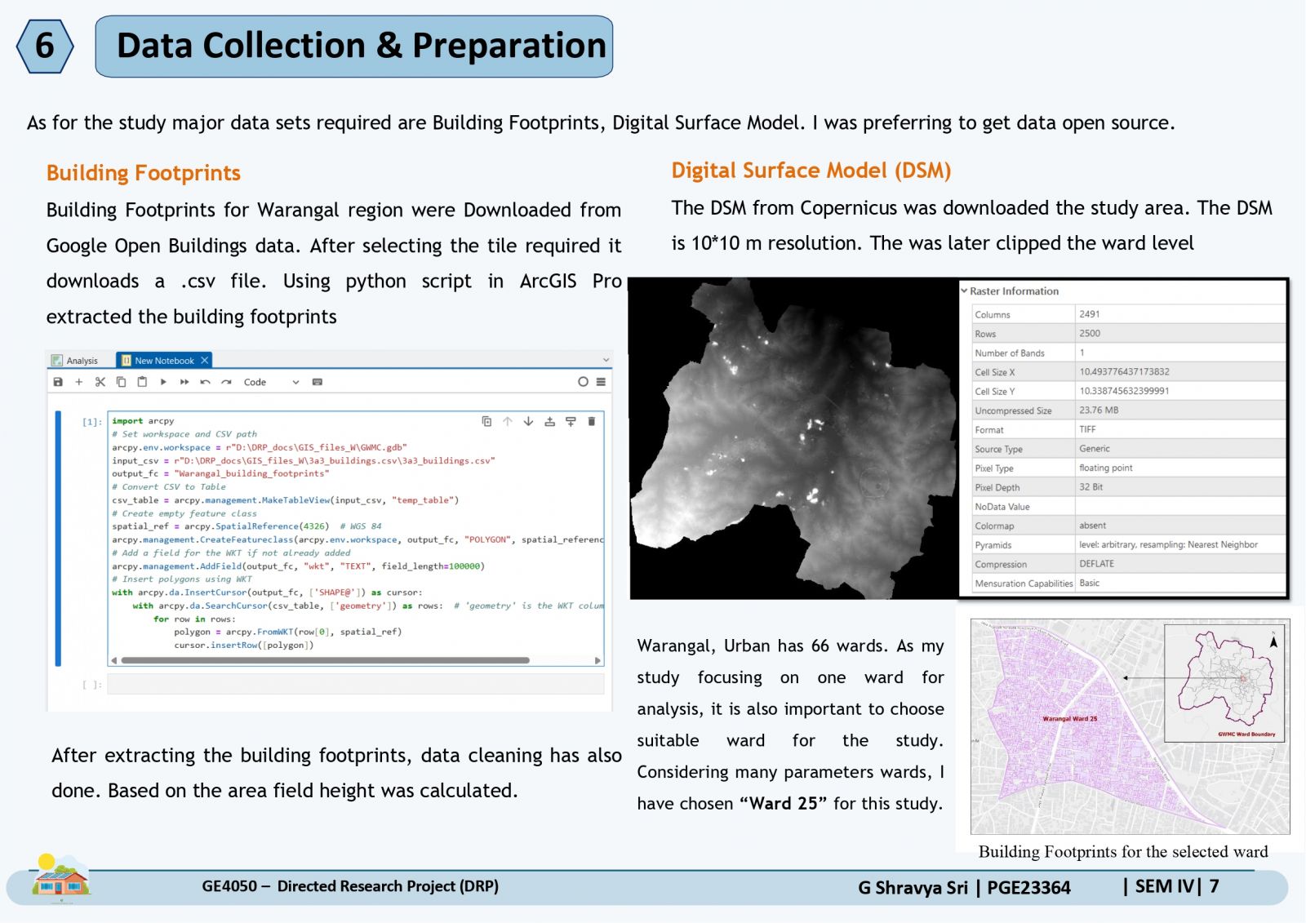The image size is (1306, 923).
Task: Click G Shravya Sri | PGE23364 footer text
Action: pyautogui.click(x=964, y=888)
